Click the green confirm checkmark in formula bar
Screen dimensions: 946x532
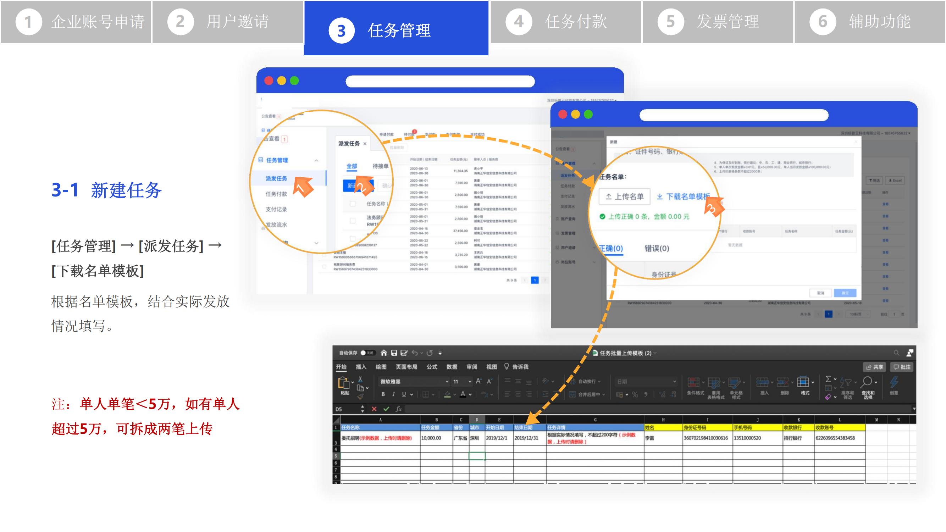[386, 409]
